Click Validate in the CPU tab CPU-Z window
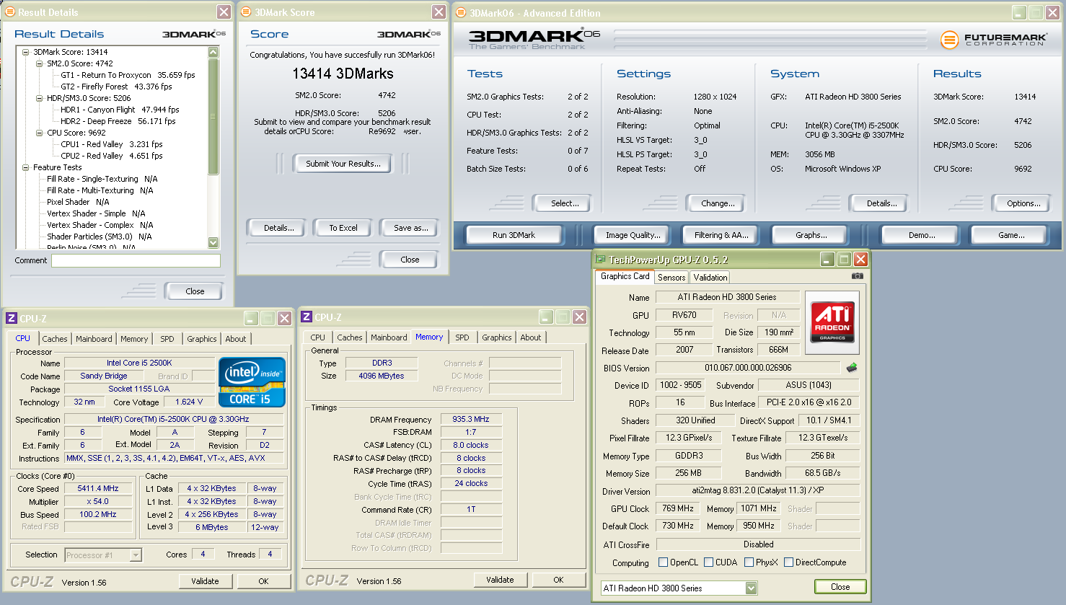This screenshot has height=605, width=1066. (205, 581)
